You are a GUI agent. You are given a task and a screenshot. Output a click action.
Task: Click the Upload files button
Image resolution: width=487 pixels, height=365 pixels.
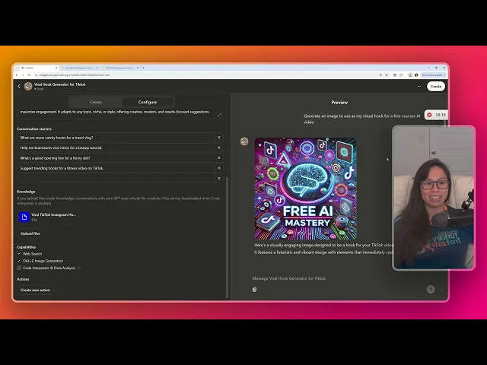pos(30,233)
